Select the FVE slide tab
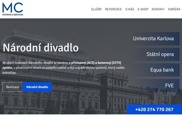The image size is (182, 136). pos(155,86)
